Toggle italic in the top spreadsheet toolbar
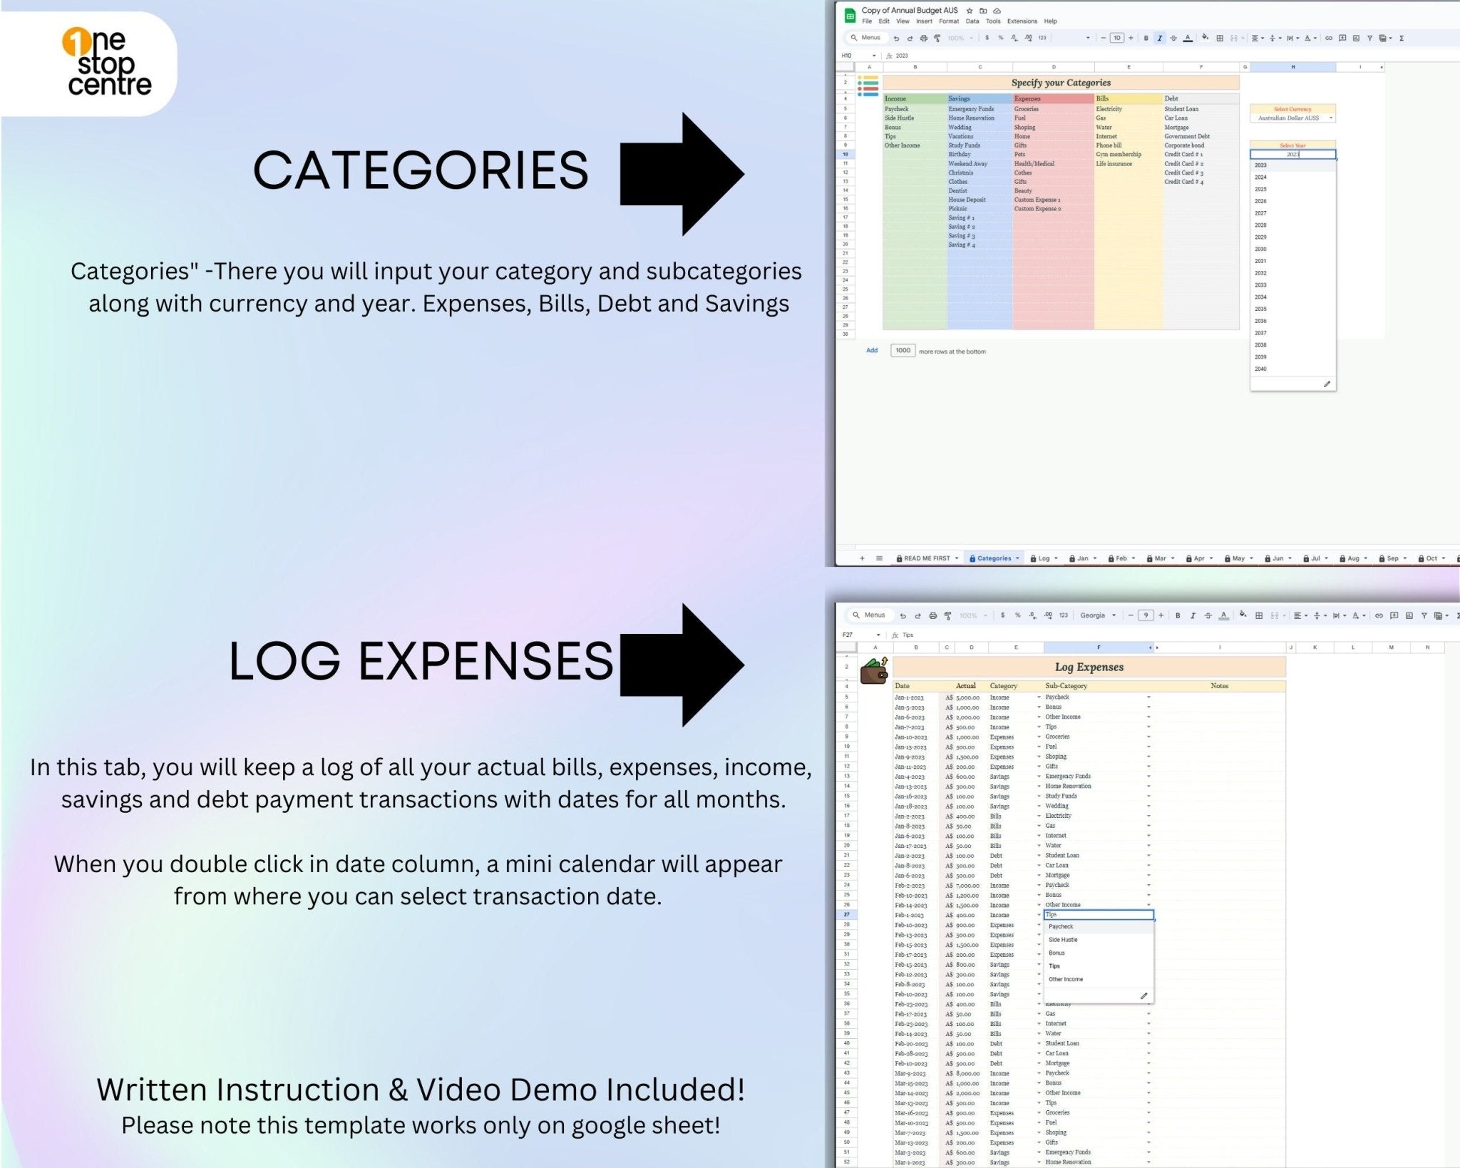This screenshot has width=1460, height=1168. click(1160, 39)
